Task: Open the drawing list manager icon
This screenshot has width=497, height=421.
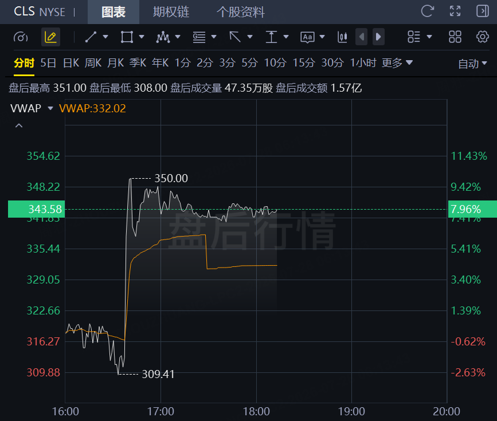Action: pos(414,37)
